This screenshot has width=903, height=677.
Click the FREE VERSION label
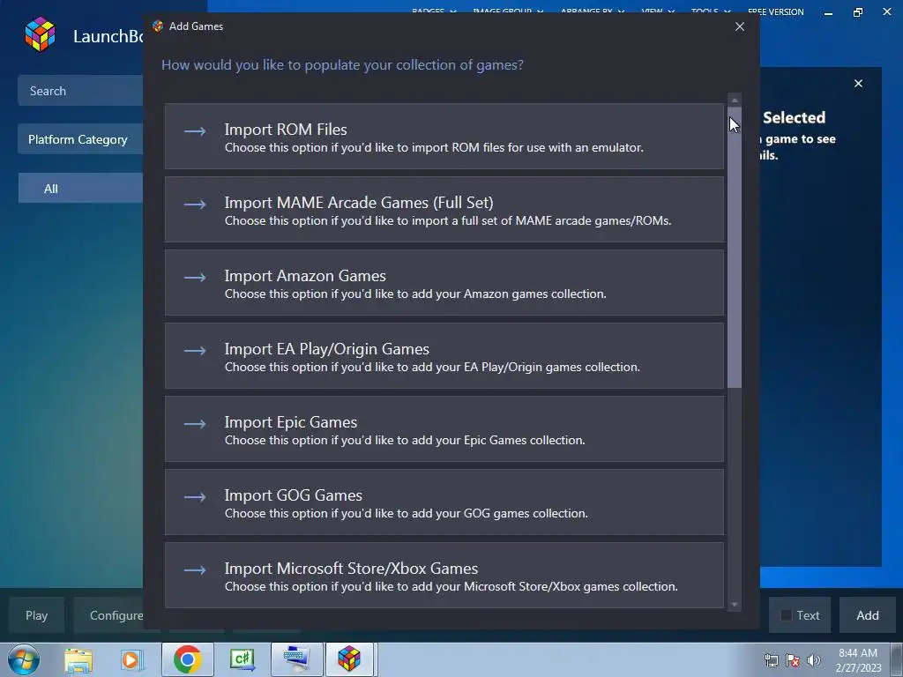pyautogui.click(x=775, y=11)
